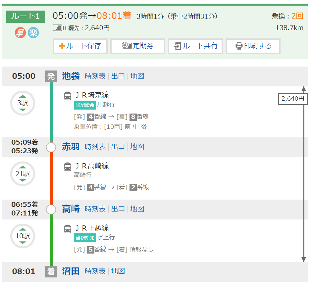
Task: Click the blue 楽 easy-route badge
Action: coord(33,33)
